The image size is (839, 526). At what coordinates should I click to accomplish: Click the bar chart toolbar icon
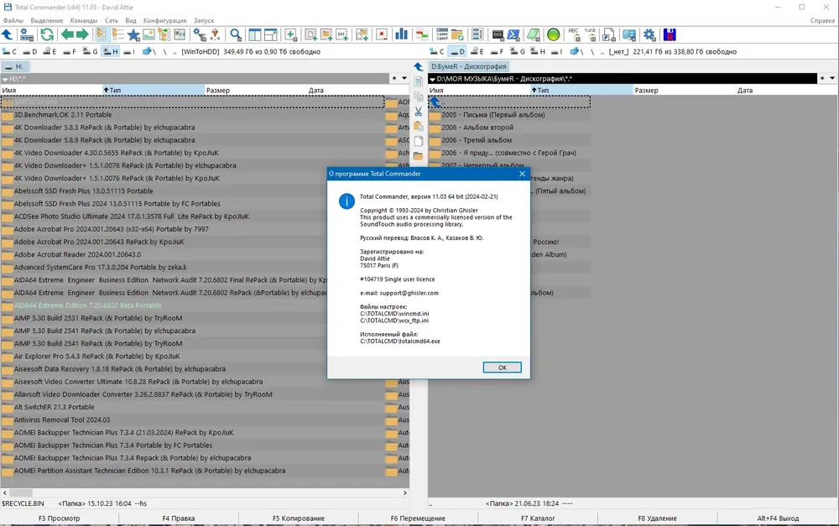point(401,34)
